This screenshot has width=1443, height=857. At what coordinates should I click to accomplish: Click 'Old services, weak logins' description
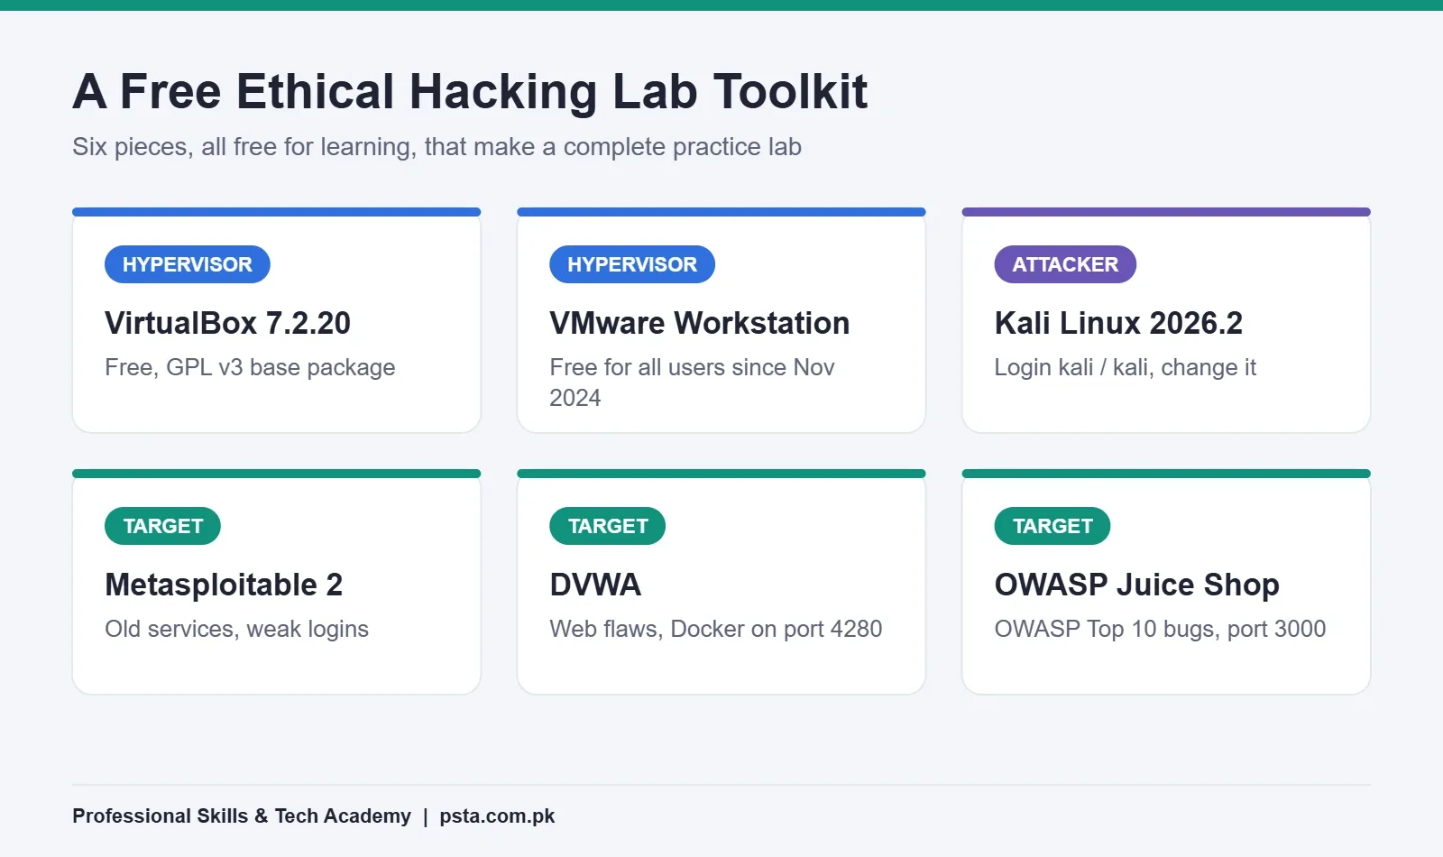click(236, 629)
